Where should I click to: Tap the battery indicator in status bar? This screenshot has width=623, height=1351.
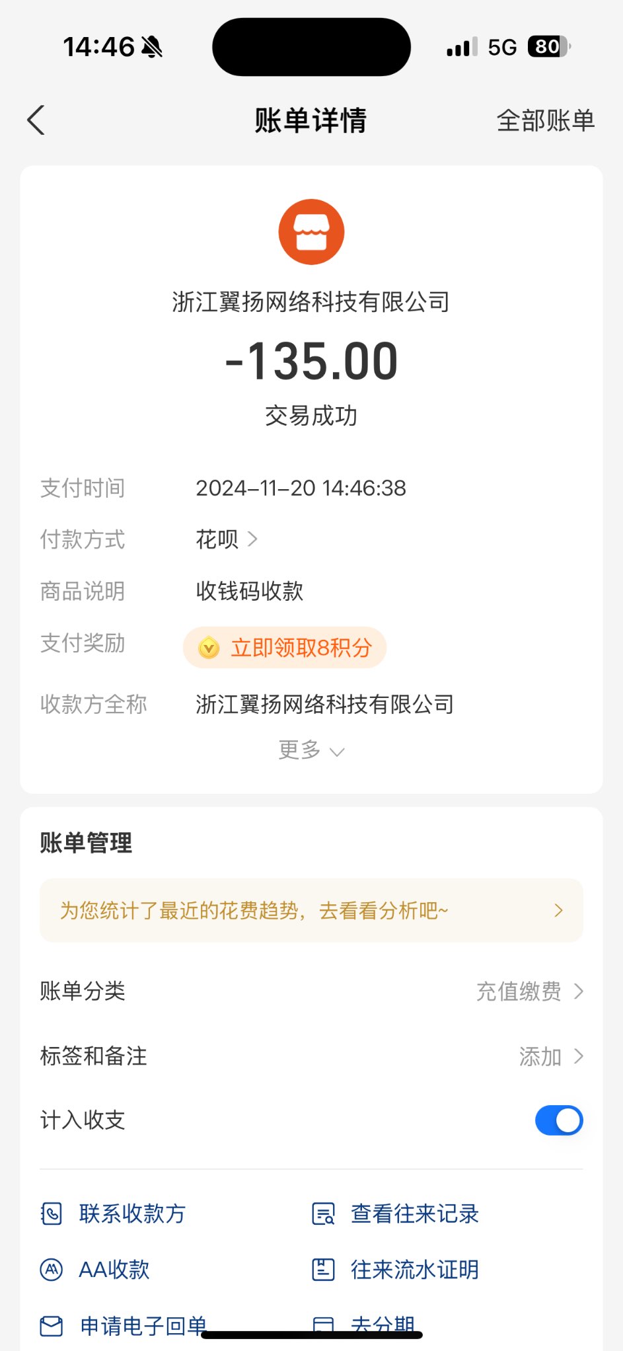pos(548,47)
